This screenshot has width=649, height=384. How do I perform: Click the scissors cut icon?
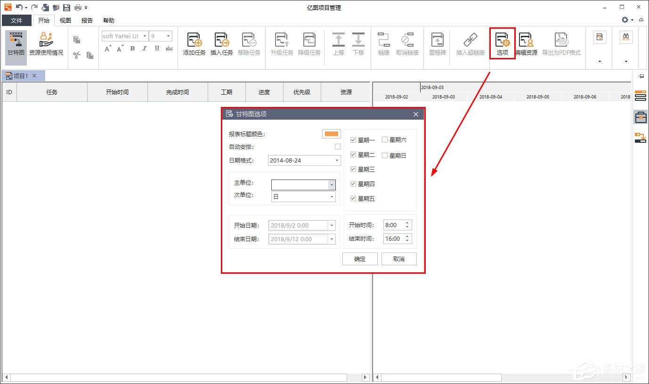pos(77,55)
